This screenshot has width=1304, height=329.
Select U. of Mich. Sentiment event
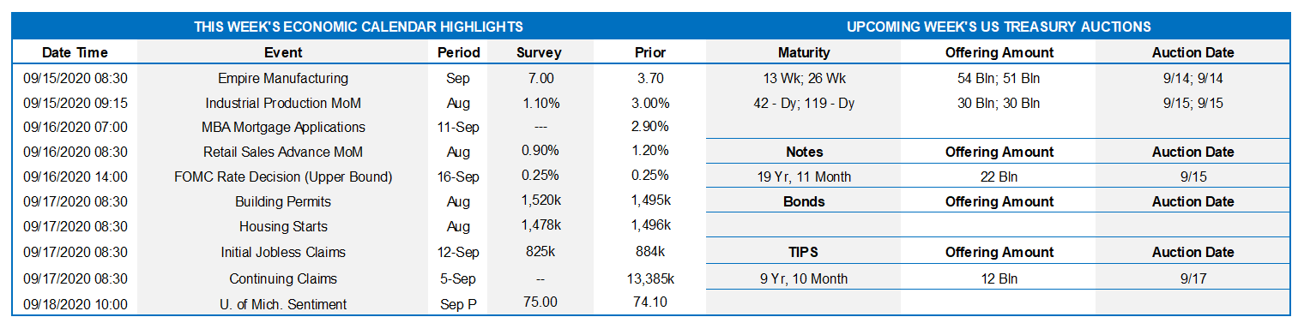(x=283, y=303)
